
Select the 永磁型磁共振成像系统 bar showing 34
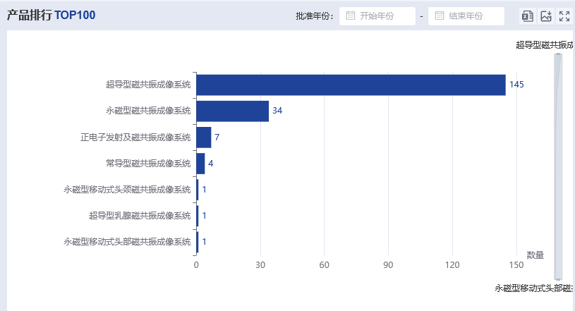233,111
